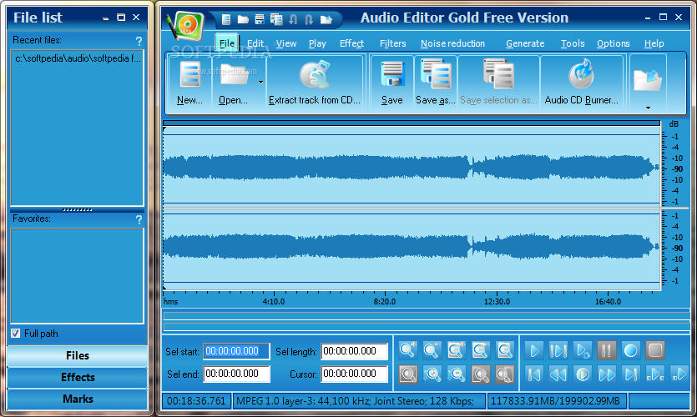697x417 pixels.
Task: Click the Extract track from CD icon
Action: click(315, 74)
